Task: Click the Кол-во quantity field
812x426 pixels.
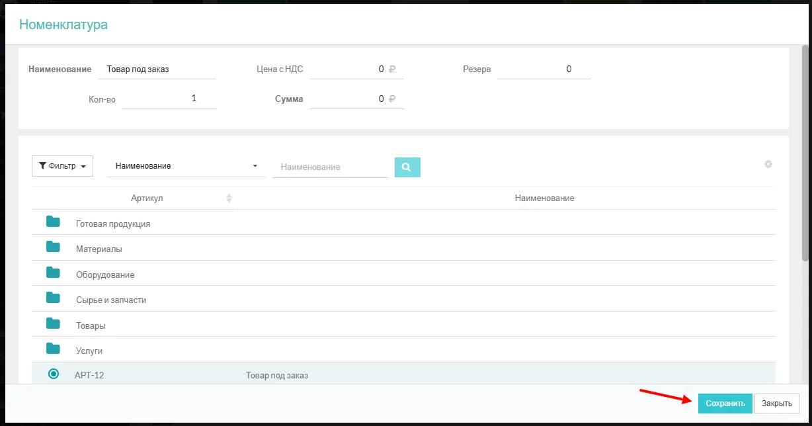Action: (169, 99)
